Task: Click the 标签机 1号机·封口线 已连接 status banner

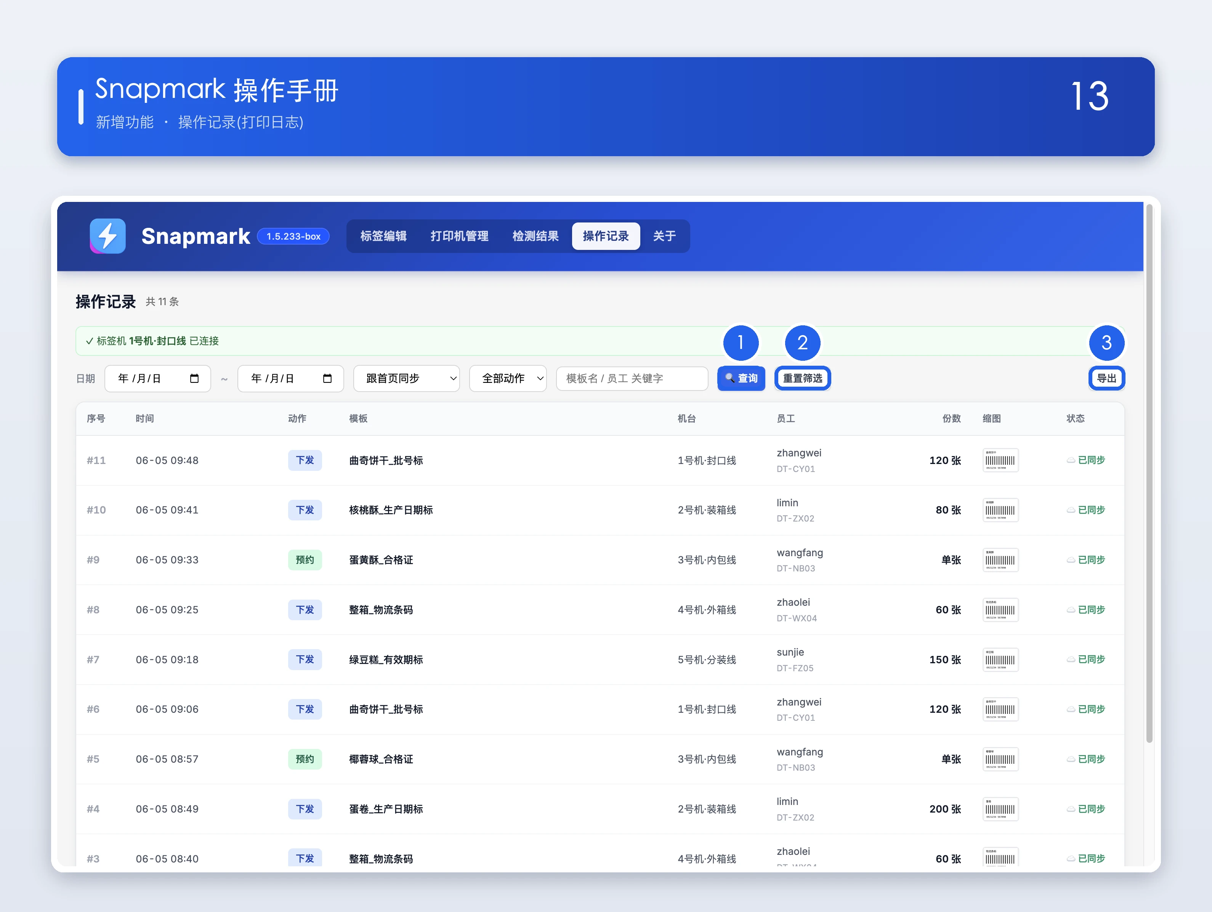Action: pos(600,341)
